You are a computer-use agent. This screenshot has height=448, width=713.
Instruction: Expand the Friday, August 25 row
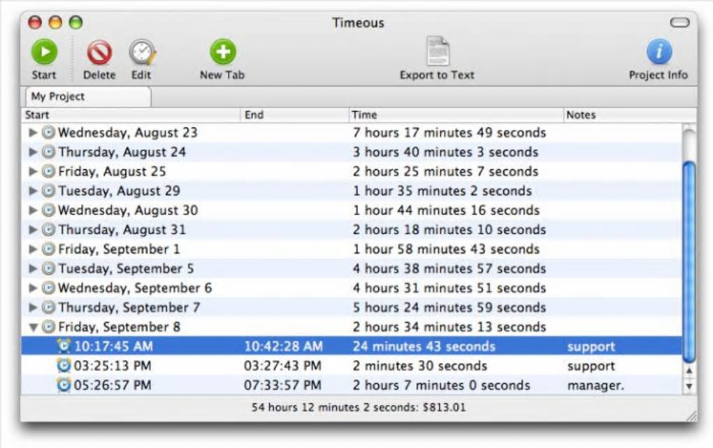pyautogui.click(x=33, y=171)
